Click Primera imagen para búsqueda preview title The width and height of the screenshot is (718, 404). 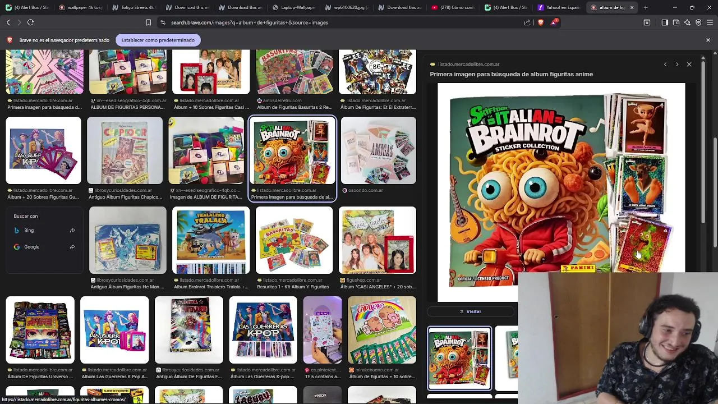(511, 74)
